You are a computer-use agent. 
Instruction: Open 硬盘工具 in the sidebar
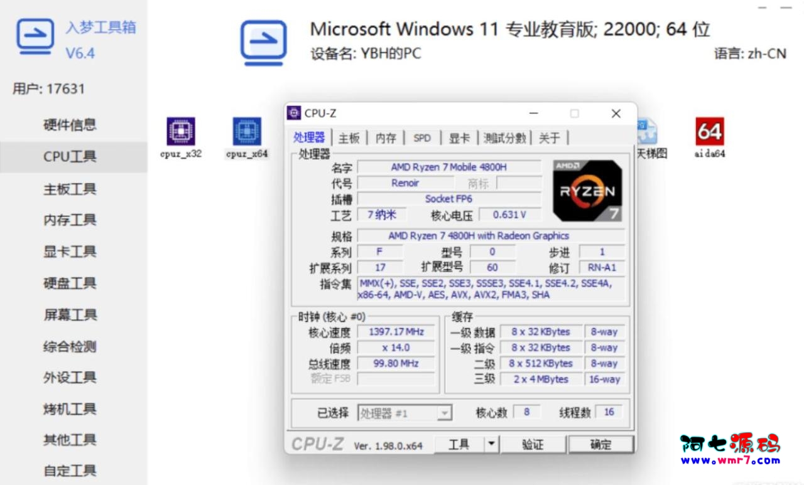point(70,283)
